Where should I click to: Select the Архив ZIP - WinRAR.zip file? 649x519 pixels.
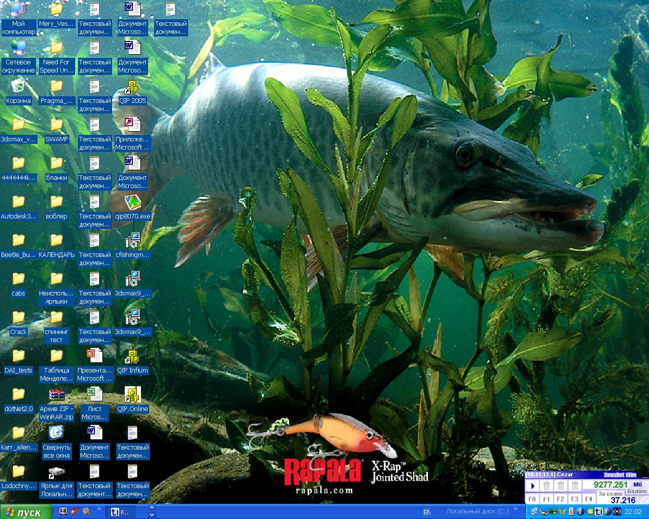pos(56,395)
